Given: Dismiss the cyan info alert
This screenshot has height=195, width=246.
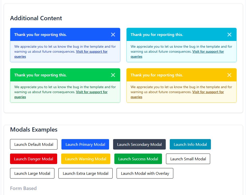Looking at the screenshot, I should pos(229,34).
